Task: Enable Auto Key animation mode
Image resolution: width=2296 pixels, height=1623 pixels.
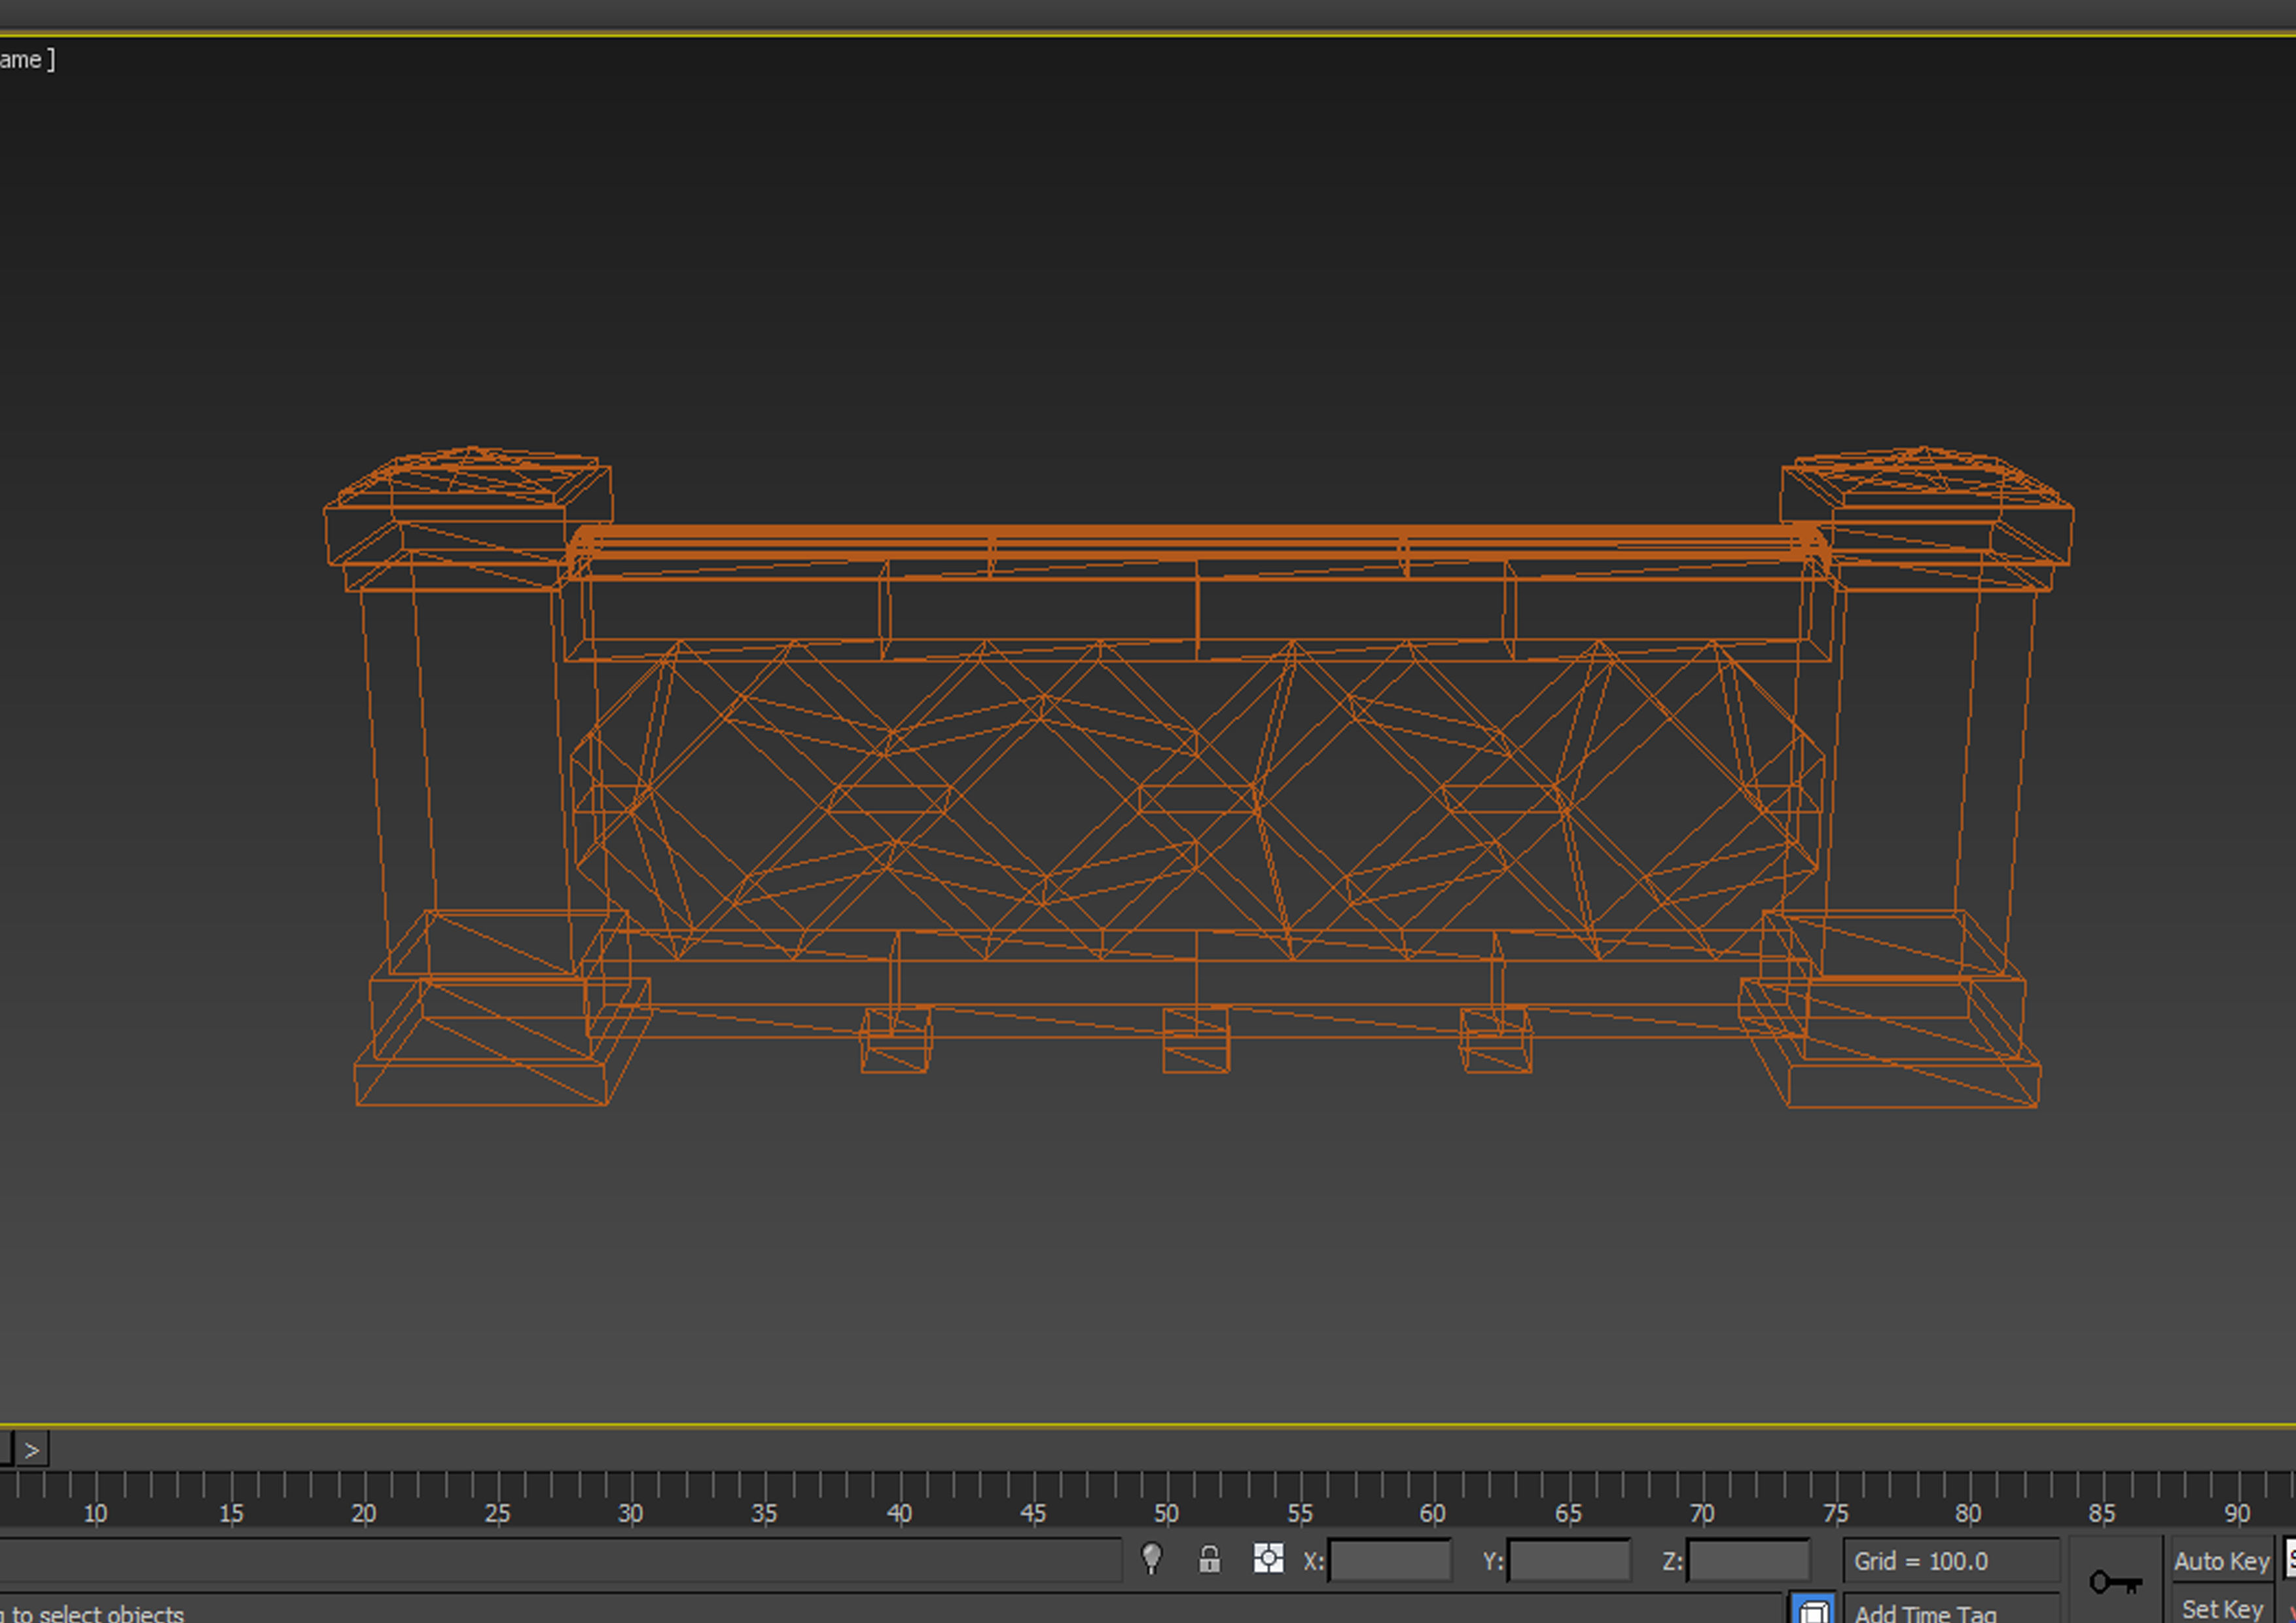Action: 2221,1561
